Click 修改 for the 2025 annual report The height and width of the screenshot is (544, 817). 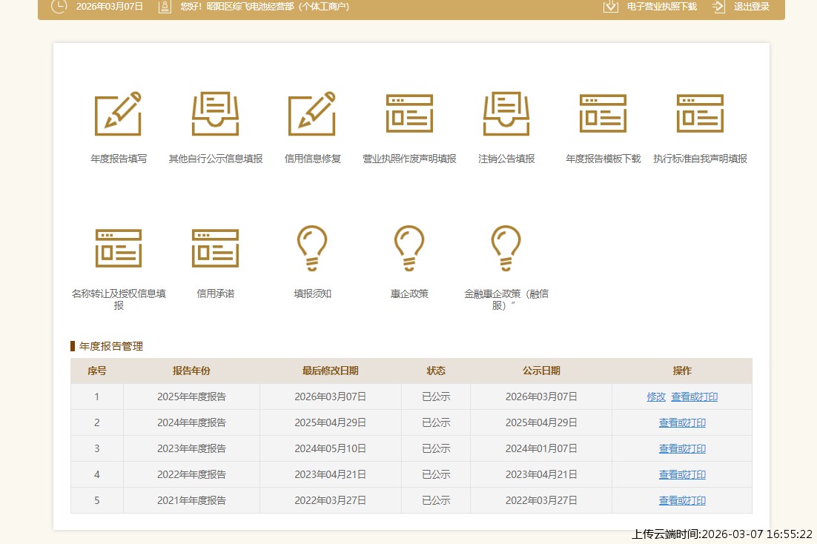[656, 397]
